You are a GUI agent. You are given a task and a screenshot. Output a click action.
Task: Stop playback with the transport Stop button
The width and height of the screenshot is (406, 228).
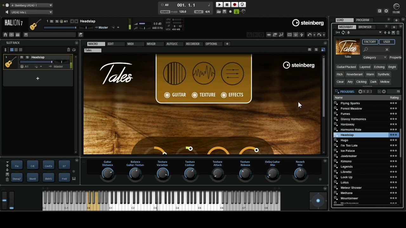click(x=227, y=5)
